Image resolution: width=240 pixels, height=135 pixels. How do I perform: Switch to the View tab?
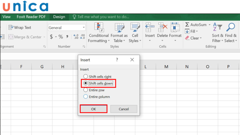(x=7, y=17)
